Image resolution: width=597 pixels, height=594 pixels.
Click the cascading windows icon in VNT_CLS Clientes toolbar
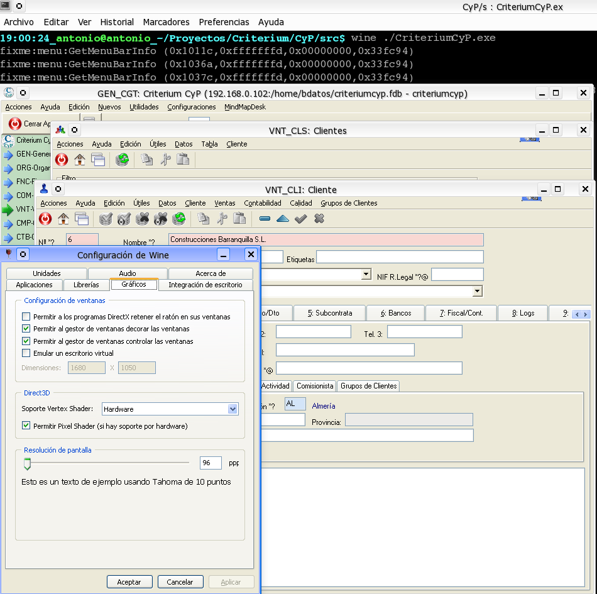pos(98,160)
